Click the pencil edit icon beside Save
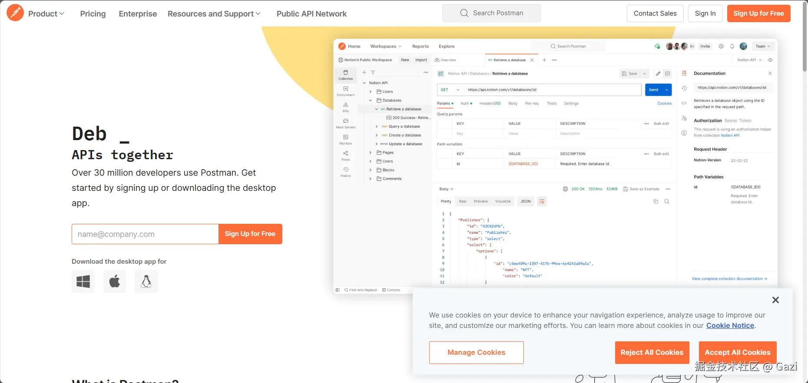The height and width of the screenshot is (383, 808). 658,74
